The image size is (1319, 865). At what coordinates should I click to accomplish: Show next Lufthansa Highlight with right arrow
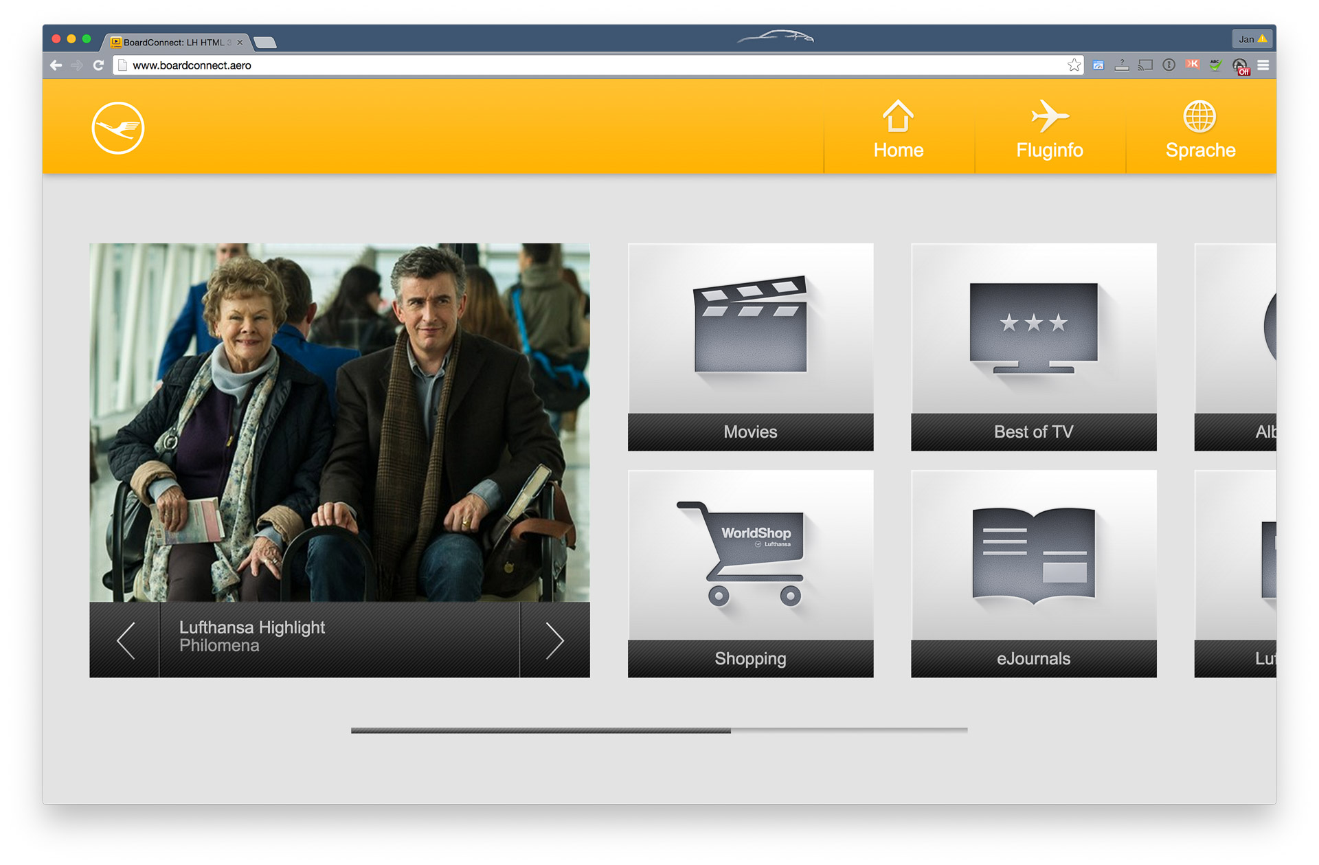pyautogui.click(x=554, y=640)
